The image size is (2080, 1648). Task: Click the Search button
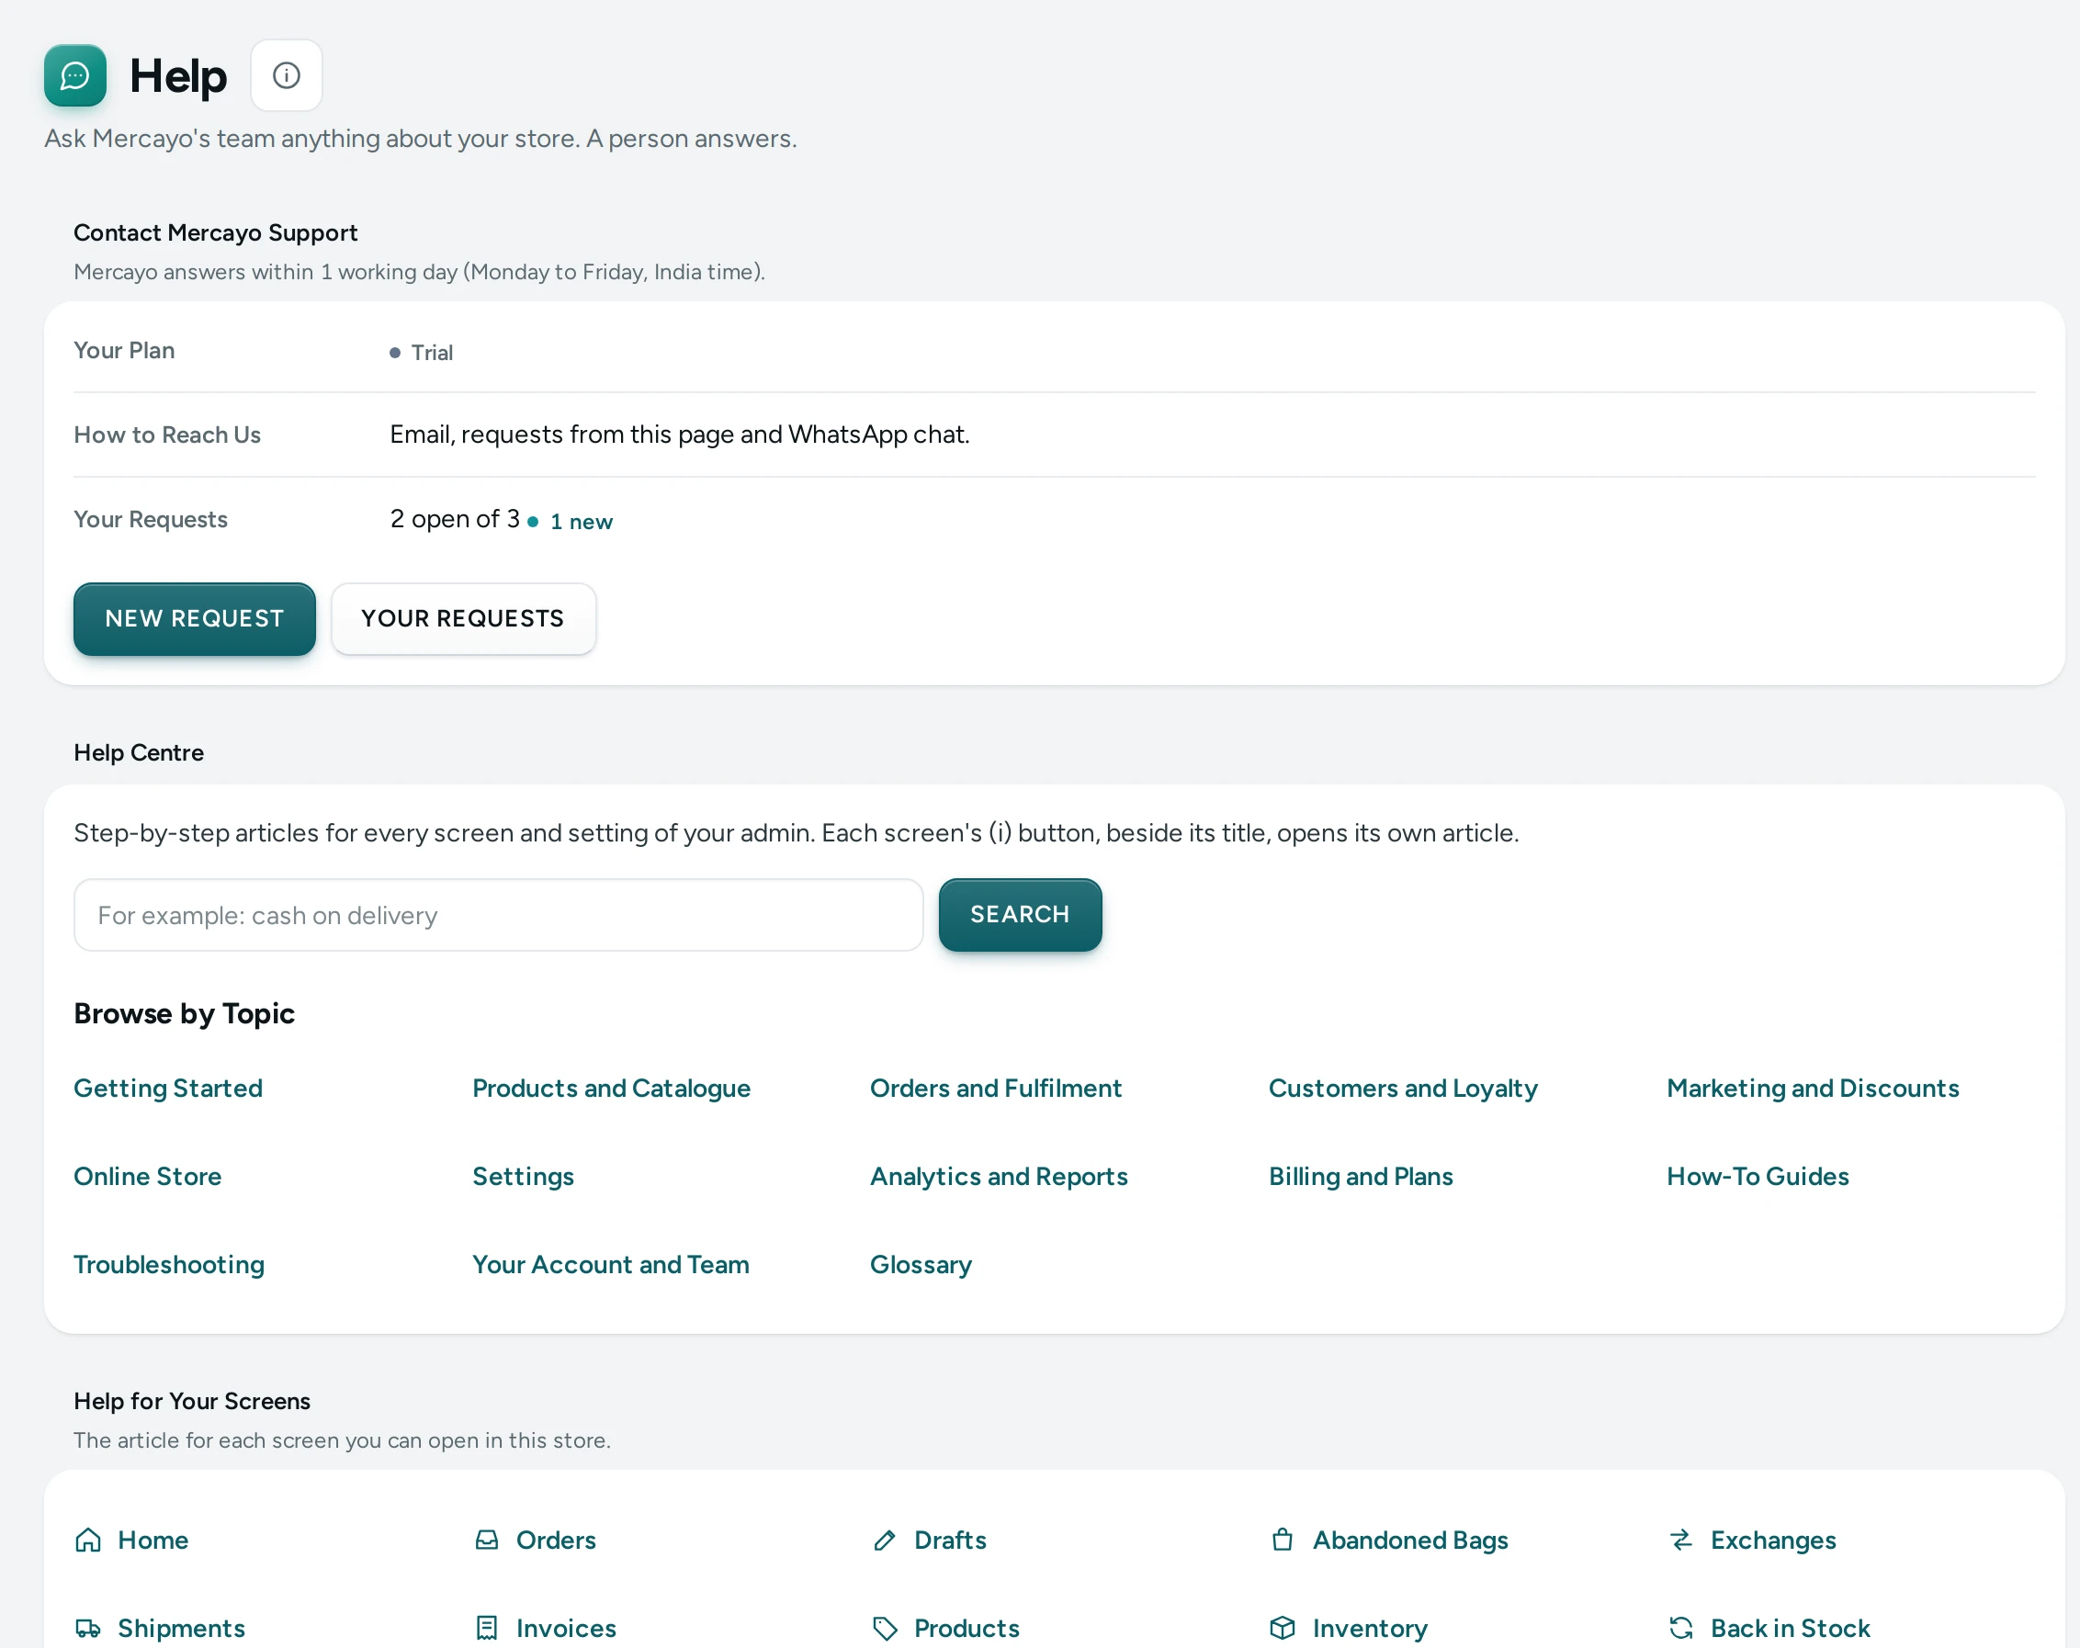pos(1020,915)
